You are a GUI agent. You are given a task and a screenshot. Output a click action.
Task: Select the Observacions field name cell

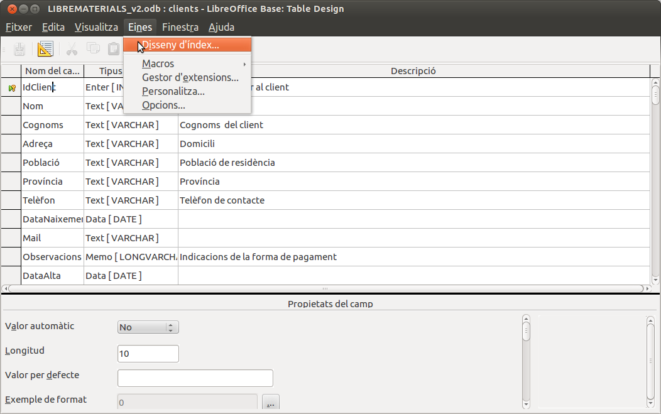52,257
